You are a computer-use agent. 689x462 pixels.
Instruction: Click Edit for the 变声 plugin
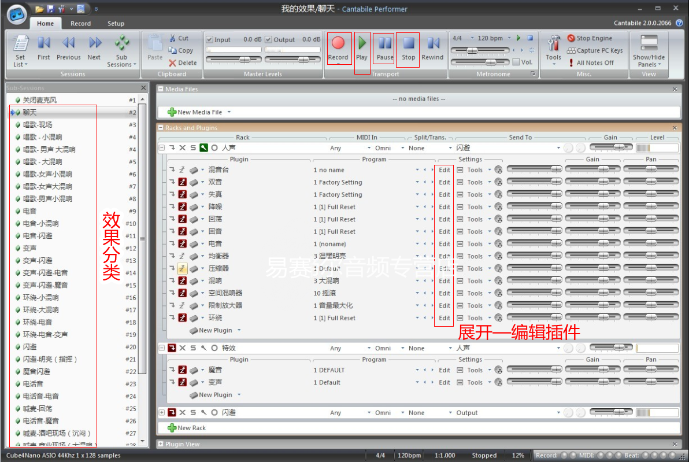(x=444, y=382)
